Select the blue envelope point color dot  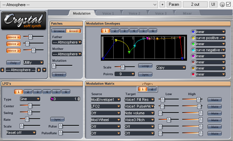pos(193,32)
